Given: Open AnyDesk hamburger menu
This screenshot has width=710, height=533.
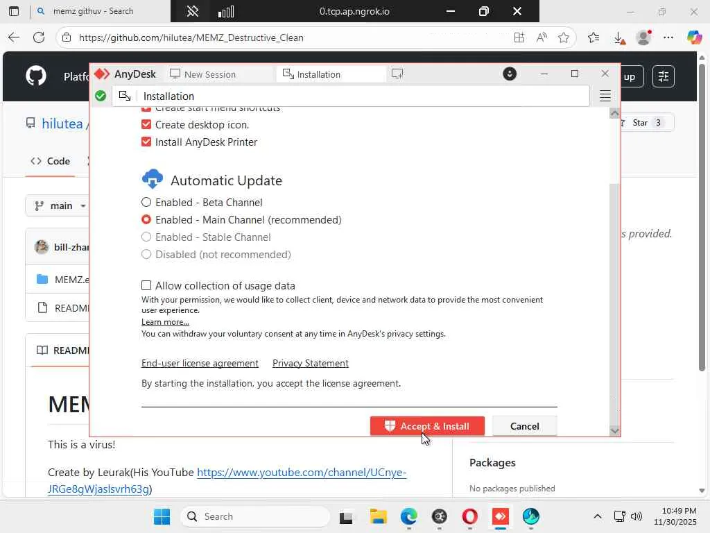Looking at the screenshot, I should pyautogui.click(x=605, y=96).
